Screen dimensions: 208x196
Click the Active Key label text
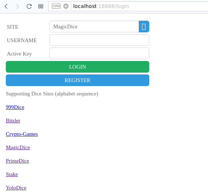pyautogui.click(x=19, y=54)
